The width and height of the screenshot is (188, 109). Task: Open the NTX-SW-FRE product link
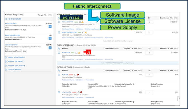pyautogui.click(x=67, y=92)
